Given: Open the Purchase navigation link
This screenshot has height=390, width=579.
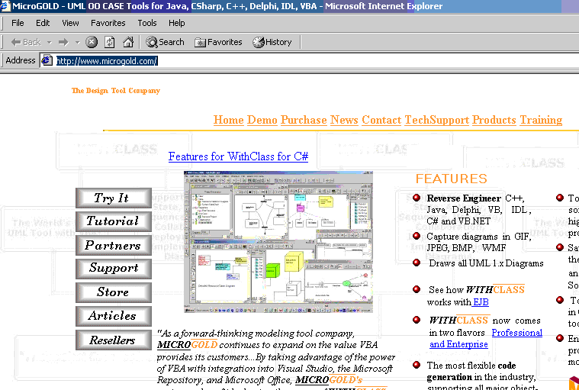Looking at the screenshot, I should 304,120.
